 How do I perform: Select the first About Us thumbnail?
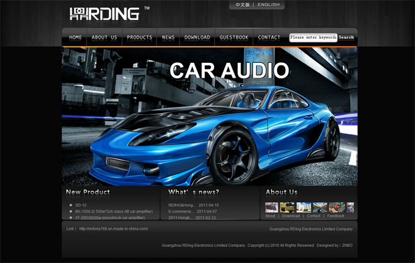(x=272, y=207)
